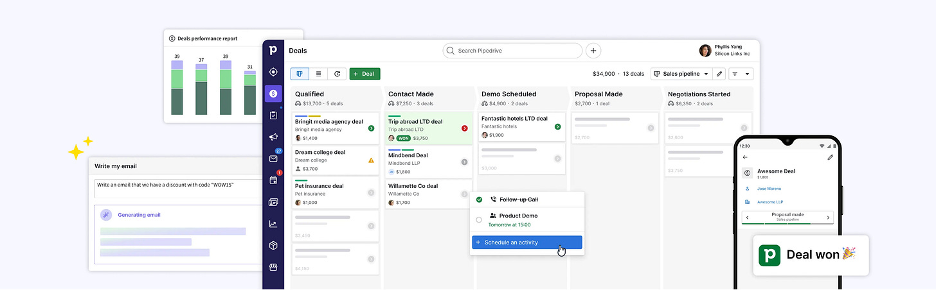Open the Pet insurance deal card
The image size is (936, 290).
click(335, 193)
